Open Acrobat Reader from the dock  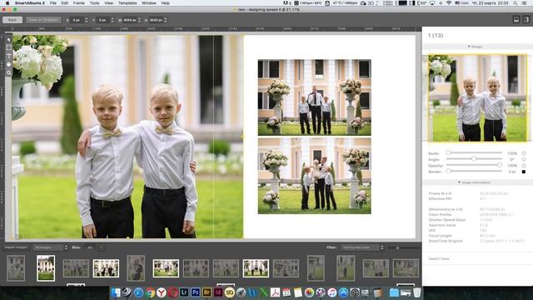coord(275,292)
